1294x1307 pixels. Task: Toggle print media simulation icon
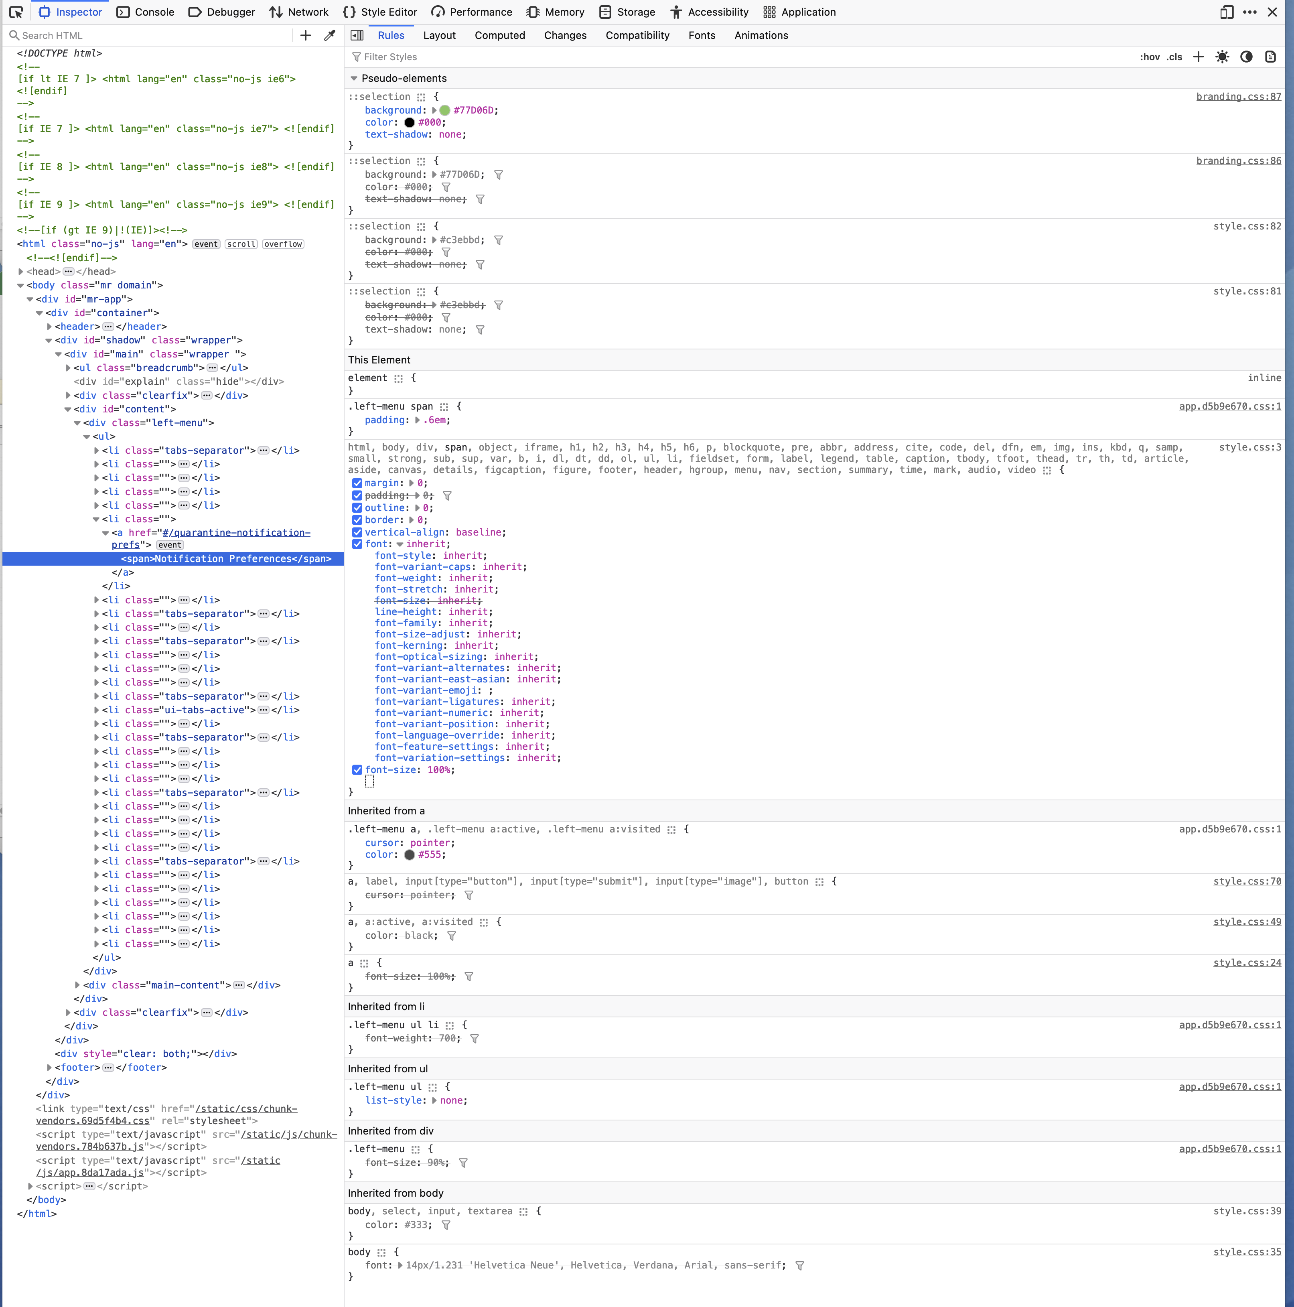point(1270,57)
